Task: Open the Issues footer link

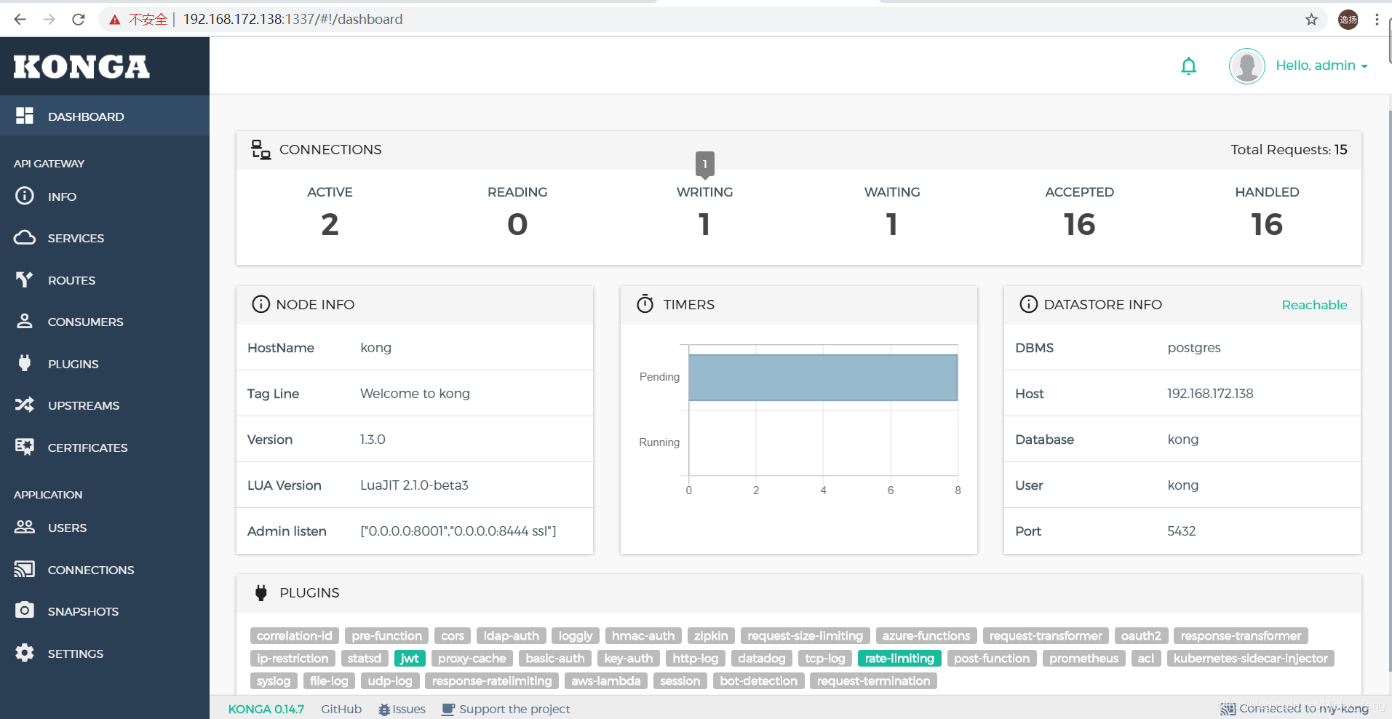Action: 402,709
